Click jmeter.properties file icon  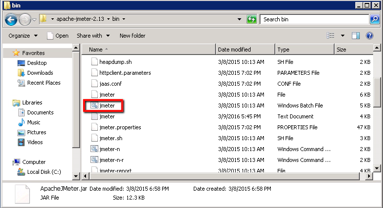[x=94, y=127]
